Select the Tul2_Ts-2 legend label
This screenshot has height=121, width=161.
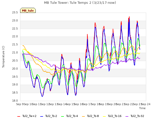coord(51,116)
